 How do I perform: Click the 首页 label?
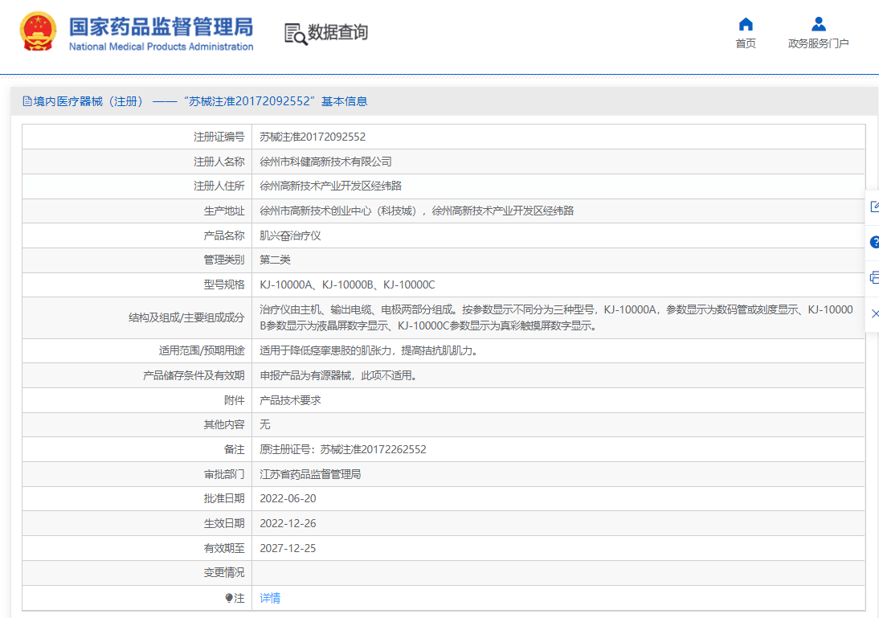[746, 43]
